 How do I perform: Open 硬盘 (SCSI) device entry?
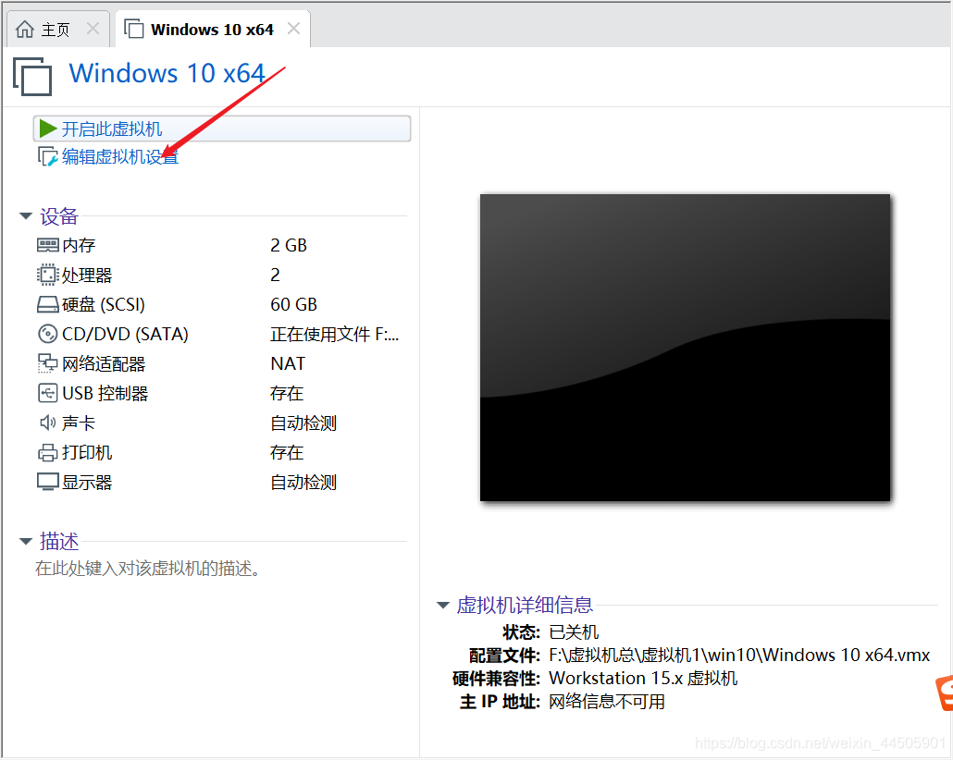[104, 304]
